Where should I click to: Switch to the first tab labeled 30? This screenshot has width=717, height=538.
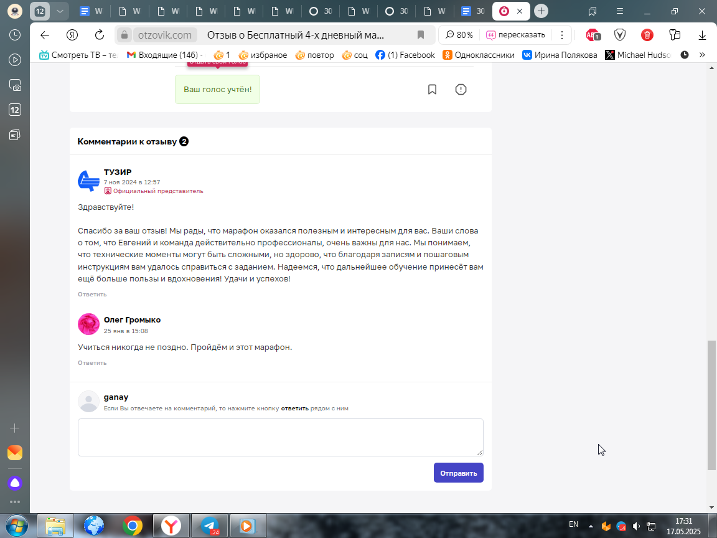pyautogui.click(x=321, y=11)
